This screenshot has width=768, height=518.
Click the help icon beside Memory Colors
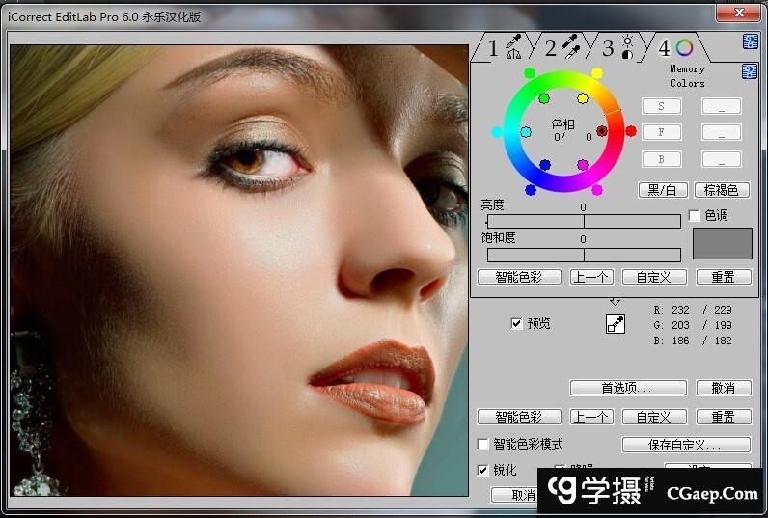[750, 72]
